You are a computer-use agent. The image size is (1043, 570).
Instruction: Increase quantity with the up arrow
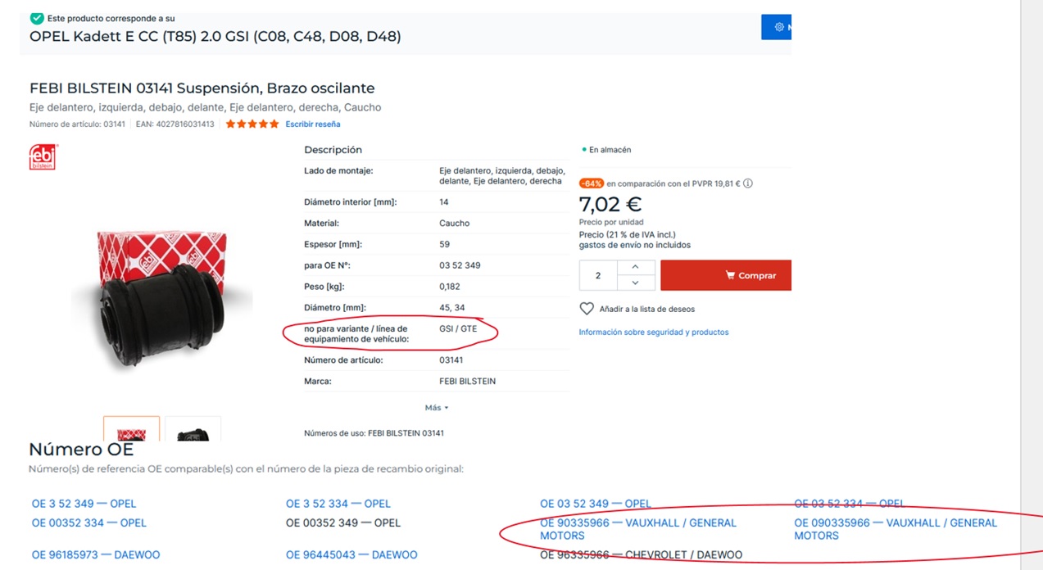[636, 268]
